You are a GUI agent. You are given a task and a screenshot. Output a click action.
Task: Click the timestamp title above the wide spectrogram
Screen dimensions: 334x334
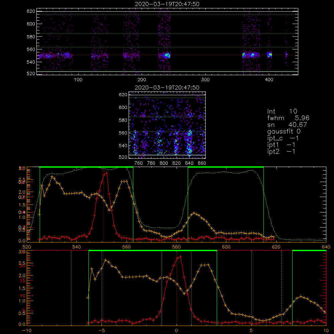167,4
